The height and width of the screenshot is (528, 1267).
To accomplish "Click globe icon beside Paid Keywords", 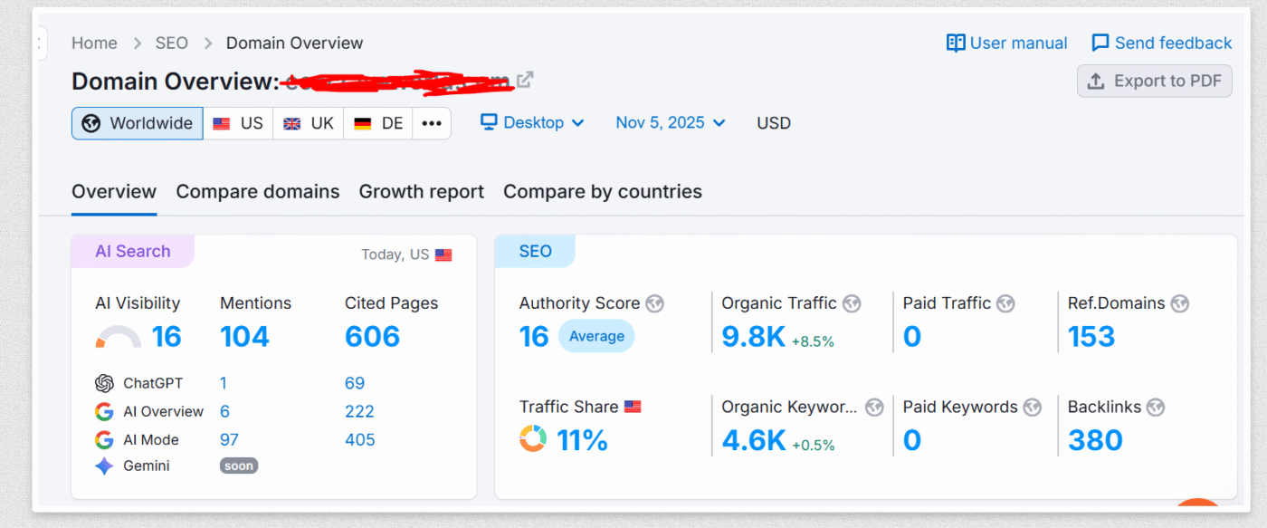I will click(x=1033, y=407).
